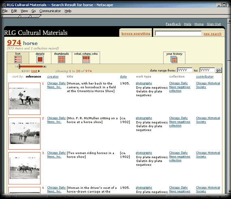
Task: Sort results by creator
Action: [53, 77]
